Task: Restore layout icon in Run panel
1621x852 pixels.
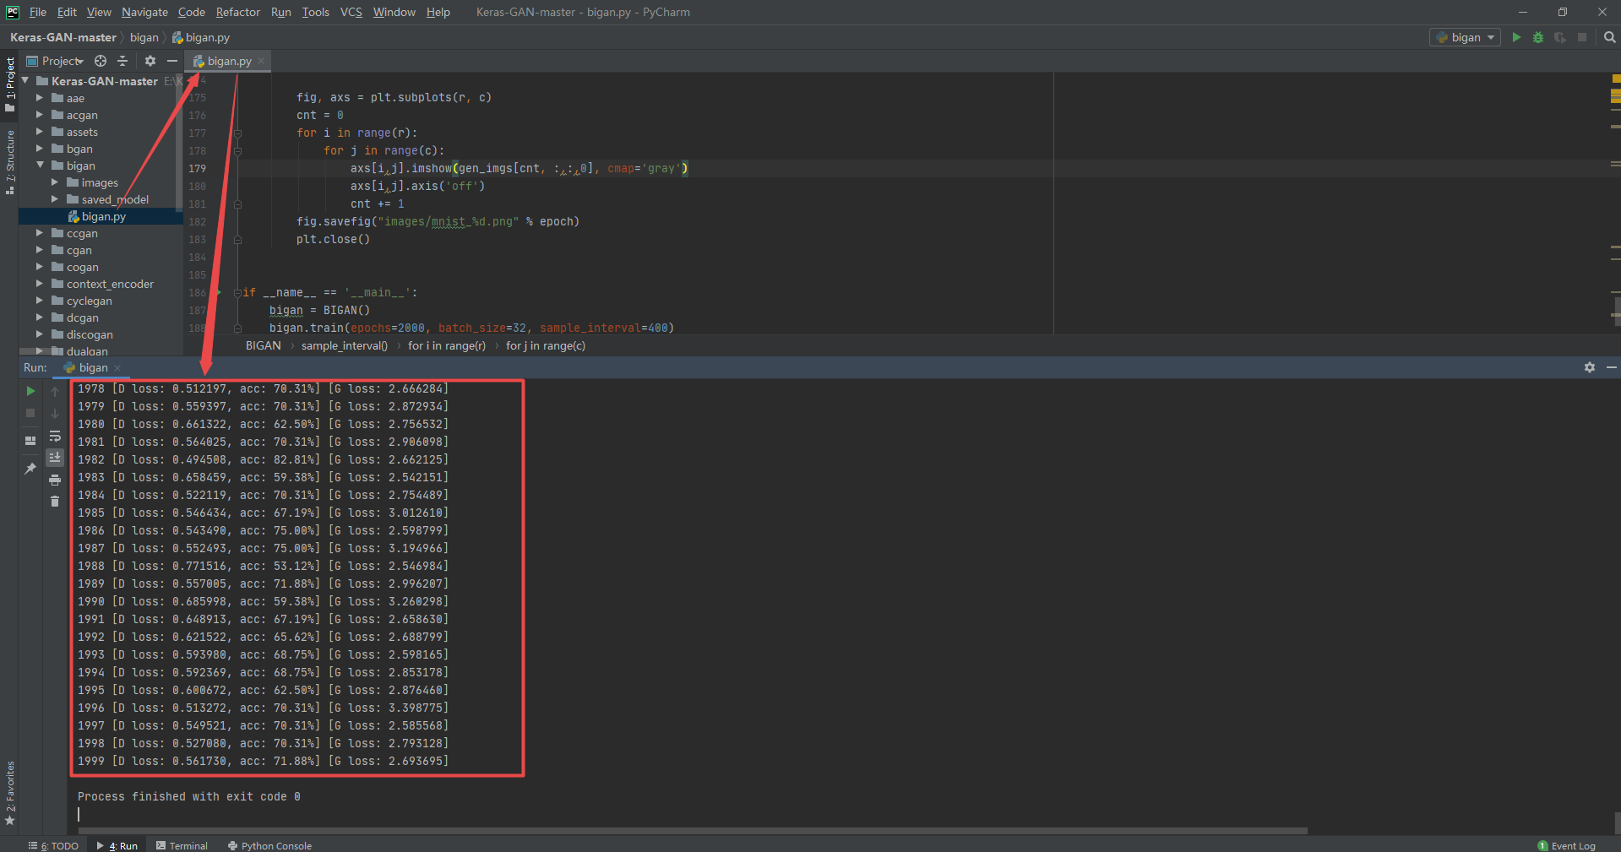Action: click(30, 440)
